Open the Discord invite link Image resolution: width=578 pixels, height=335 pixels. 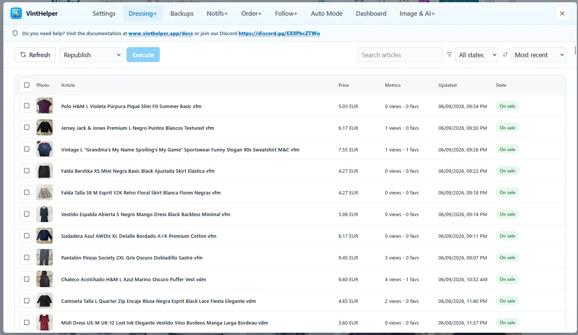click(x=279, y=33)
